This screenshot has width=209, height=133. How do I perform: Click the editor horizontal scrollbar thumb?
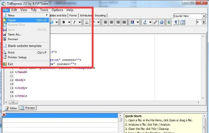point(13,102)
